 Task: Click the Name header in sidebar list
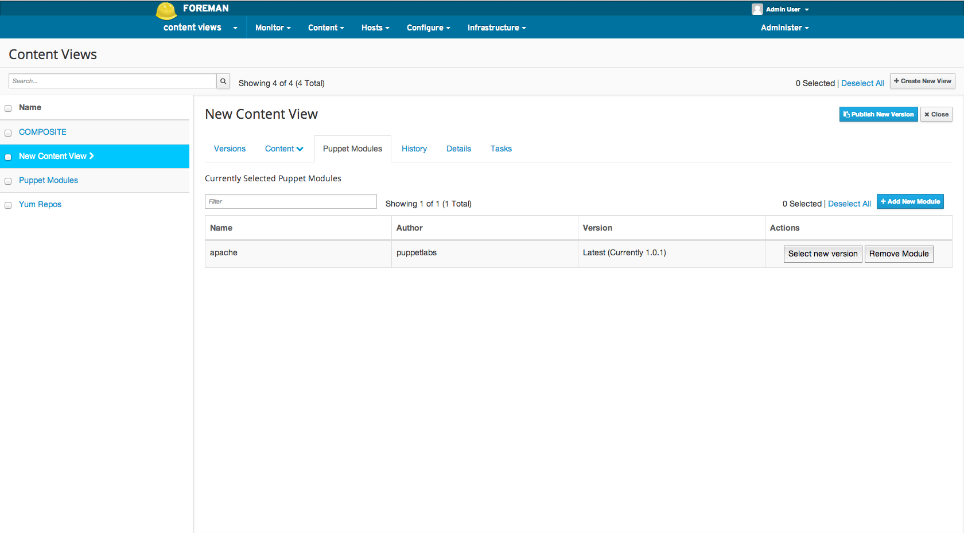30,107
